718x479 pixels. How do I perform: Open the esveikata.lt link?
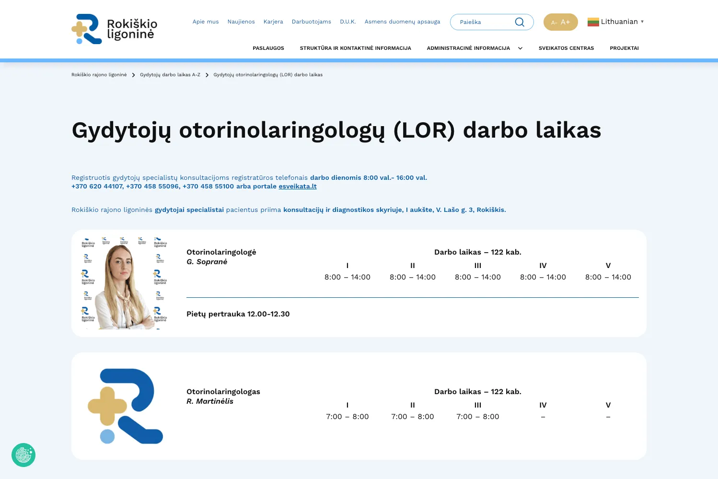coord(297,186)
